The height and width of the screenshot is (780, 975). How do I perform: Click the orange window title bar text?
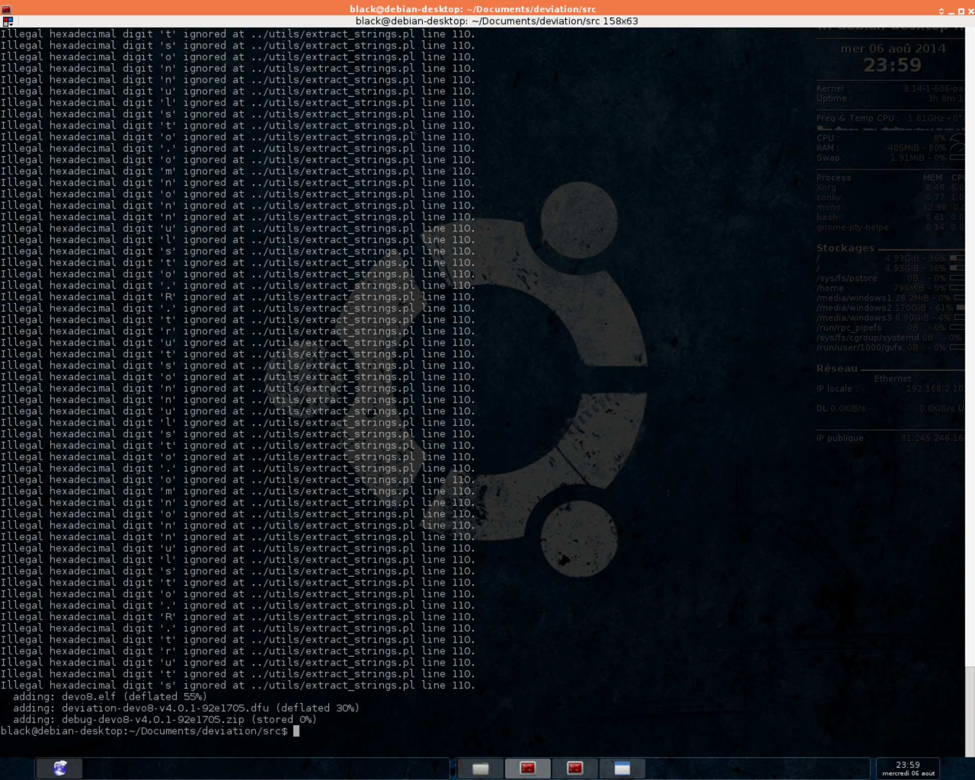[473, 9]
